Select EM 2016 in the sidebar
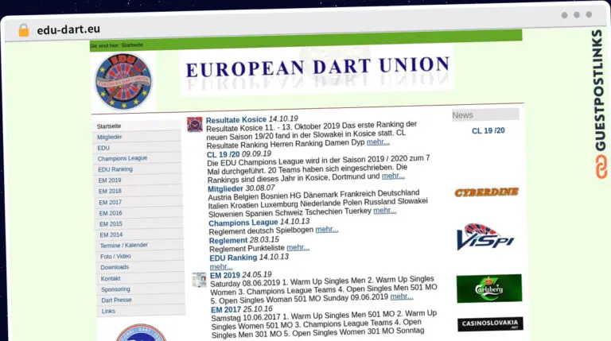This screenshot has width=611, height=341. [x=111, y=213]
